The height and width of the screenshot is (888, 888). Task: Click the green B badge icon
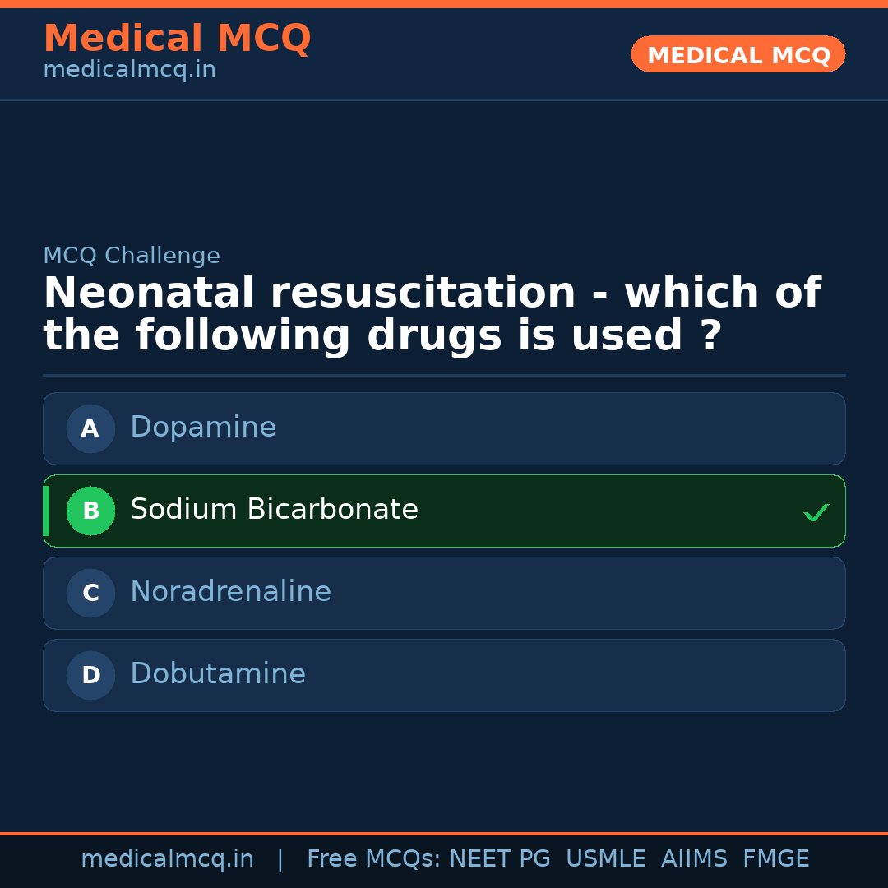pyautogui.click(x=90, y=511)
